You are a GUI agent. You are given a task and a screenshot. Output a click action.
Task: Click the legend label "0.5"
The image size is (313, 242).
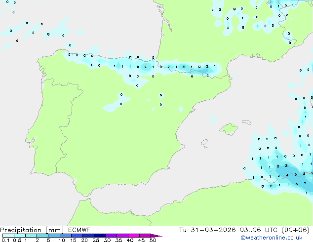coord(17,240)
